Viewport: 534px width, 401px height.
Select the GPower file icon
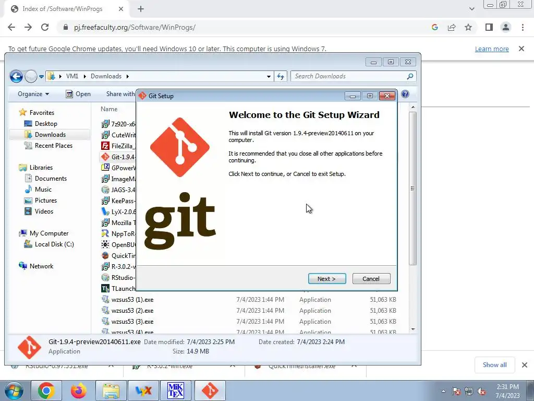pyautogui.click(x=105, y=168)
